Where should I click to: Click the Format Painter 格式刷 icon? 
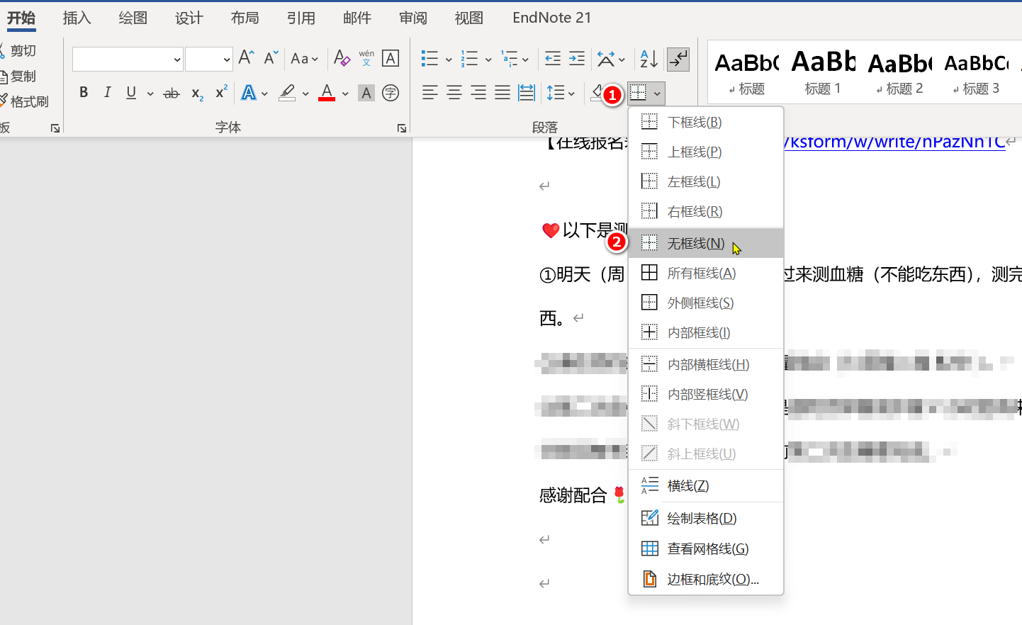click(x=24, y=101)
